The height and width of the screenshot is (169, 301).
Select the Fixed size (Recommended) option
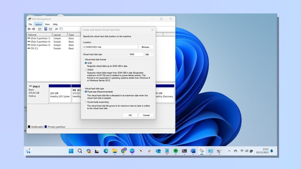[86, 92]
